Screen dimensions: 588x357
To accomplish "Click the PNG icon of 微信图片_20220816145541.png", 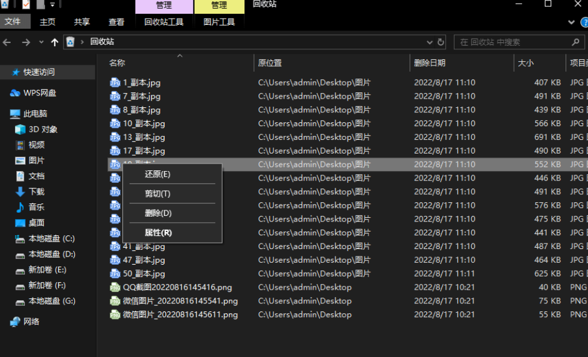I will [x=115, y=301].
